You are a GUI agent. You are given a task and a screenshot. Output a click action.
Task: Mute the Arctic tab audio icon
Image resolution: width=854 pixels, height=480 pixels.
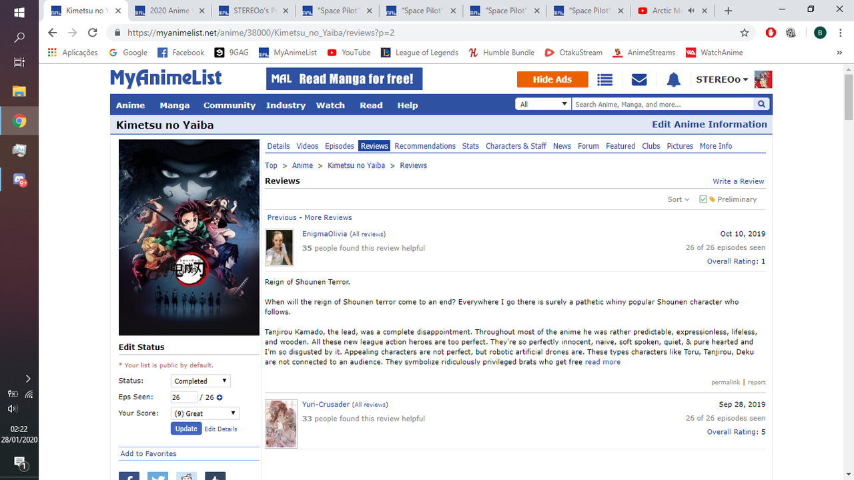691,11
